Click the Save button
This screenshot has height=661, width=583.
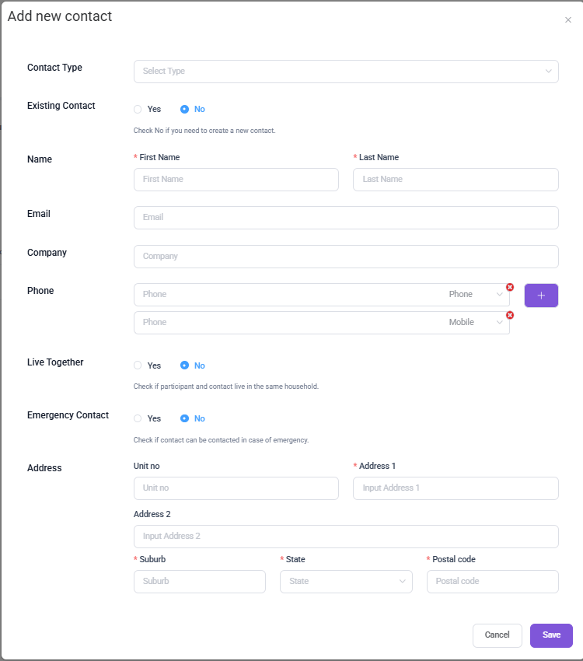(551, 635)
